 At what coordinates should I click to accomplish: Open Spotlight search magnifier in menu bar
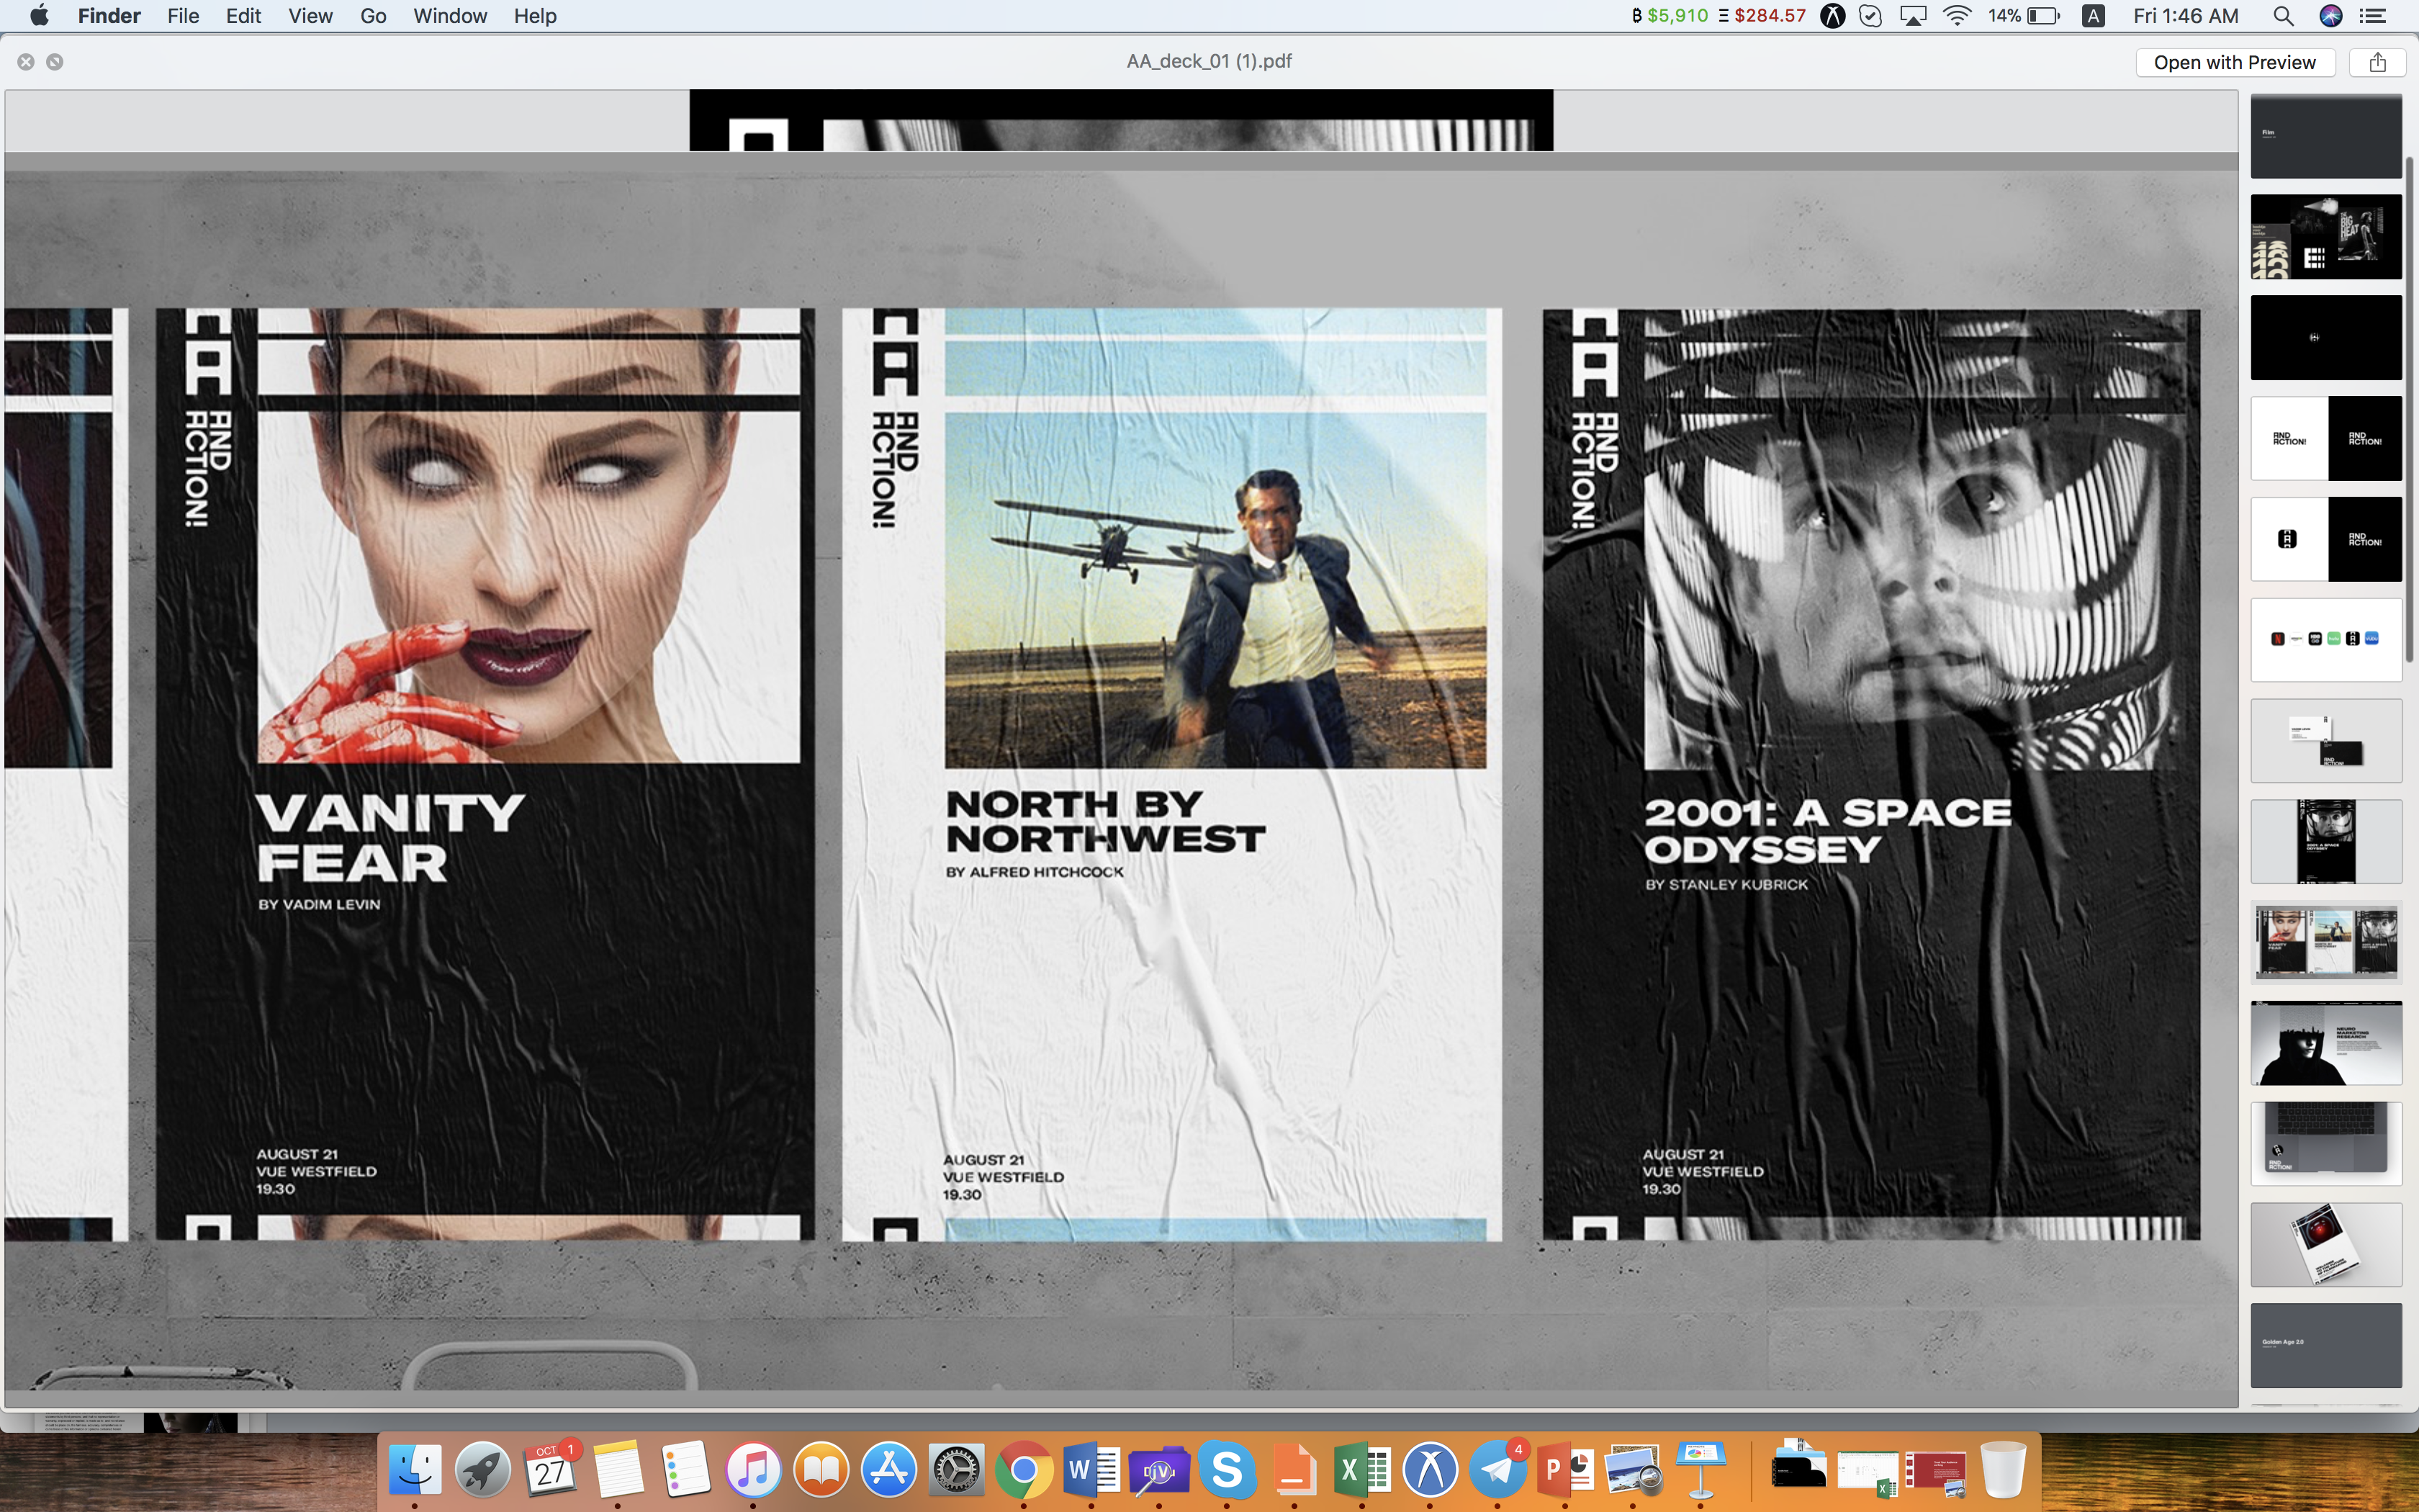tap(2283, 16)
